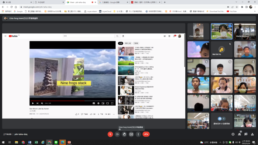Open File Explorer from taskbar
Image resolution: width=258 pixels, height=145 pixels.
coord(17,142)
